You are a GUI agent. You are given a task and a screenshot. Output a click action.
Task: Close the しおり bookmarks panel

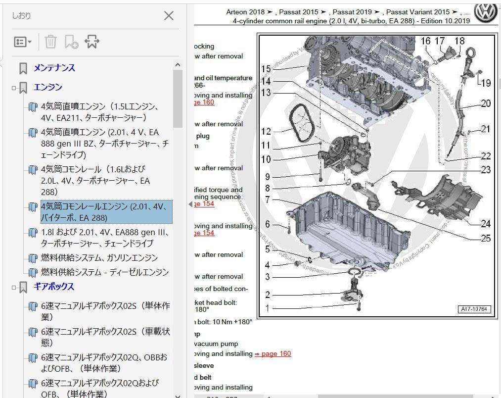[x=169, y=16]
